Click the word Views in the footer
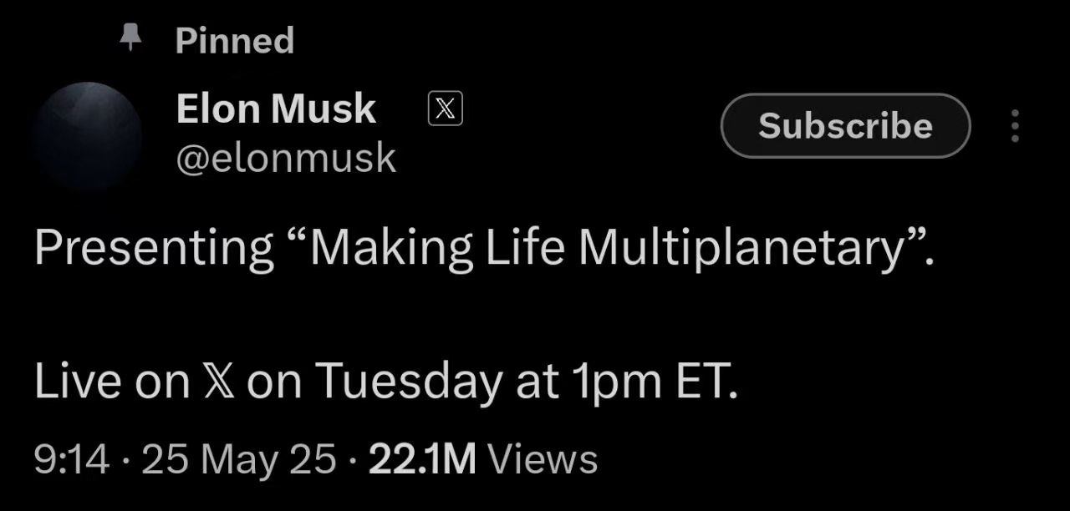The image size is (1070, 511). click(543, 459)
